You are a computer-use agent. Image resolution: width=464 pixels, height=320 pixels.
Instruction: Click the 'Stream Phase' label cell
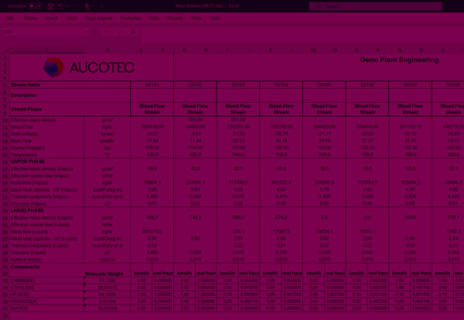click(70, 109)
